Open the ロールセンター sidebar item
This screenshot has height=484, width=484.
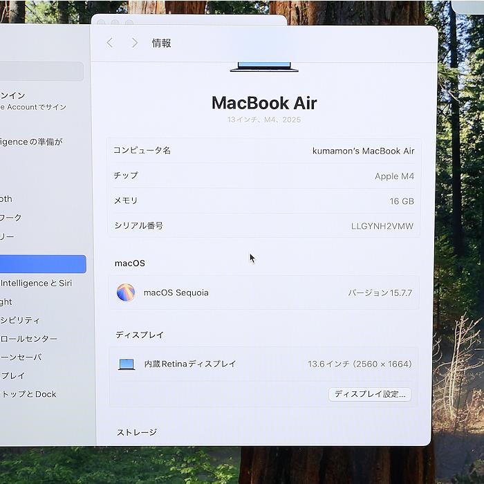pyautogui.click(x=29, y=339)
